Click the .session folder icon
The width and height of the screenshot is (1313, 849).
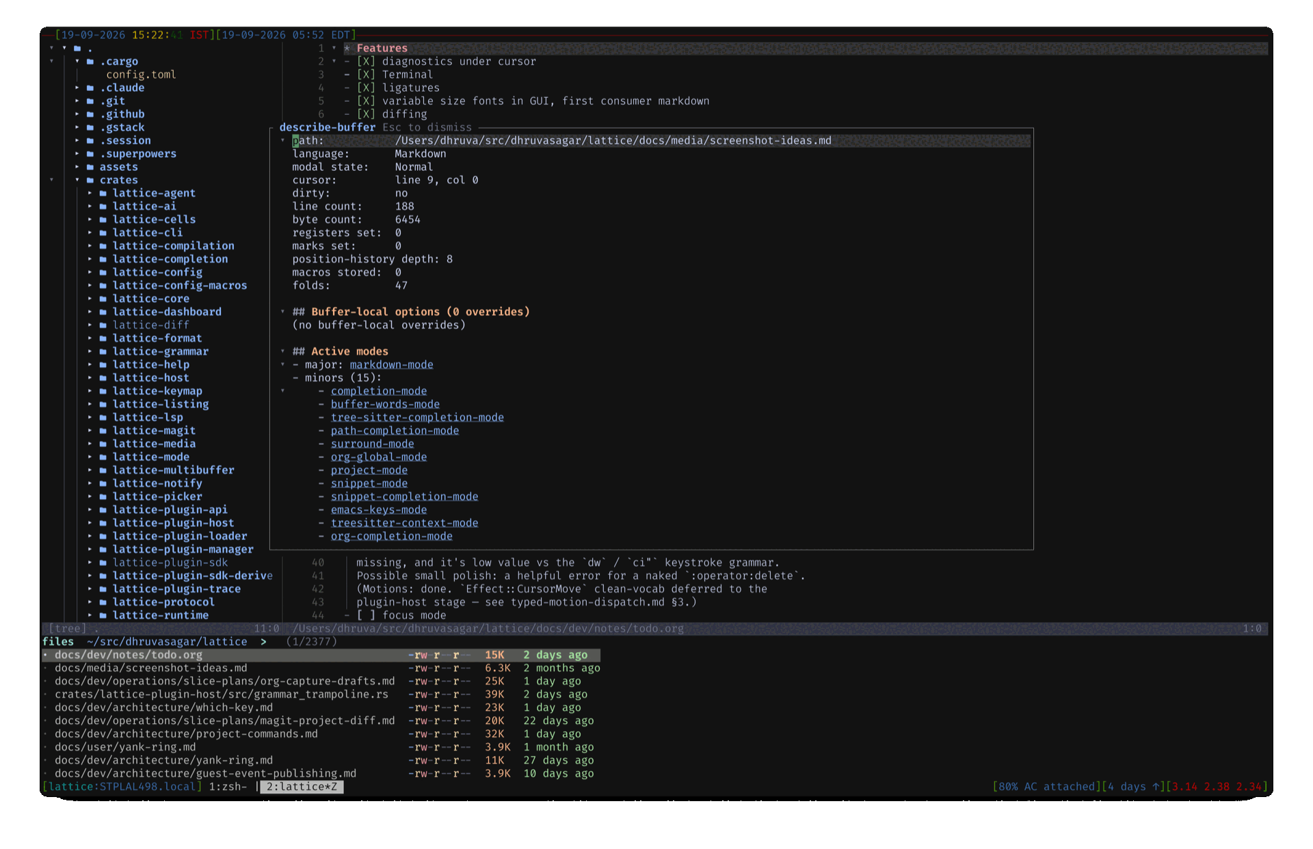pos(90,141)
